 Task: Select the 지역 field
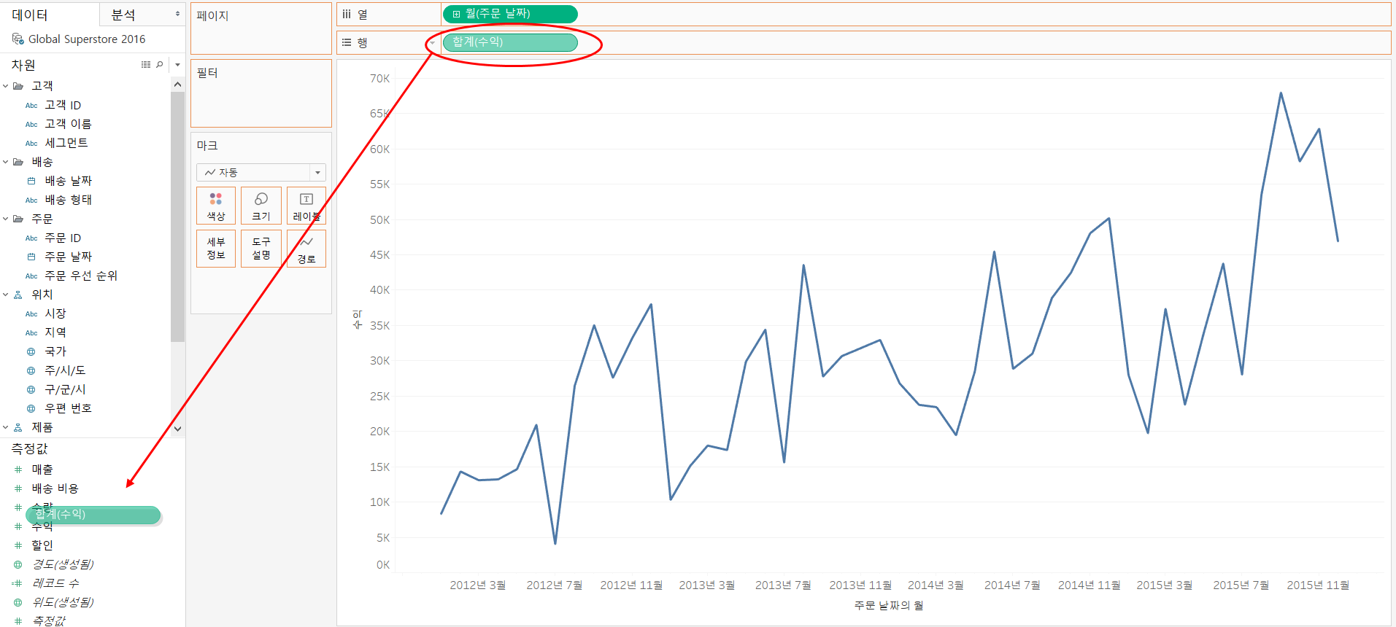coord(55,332)
